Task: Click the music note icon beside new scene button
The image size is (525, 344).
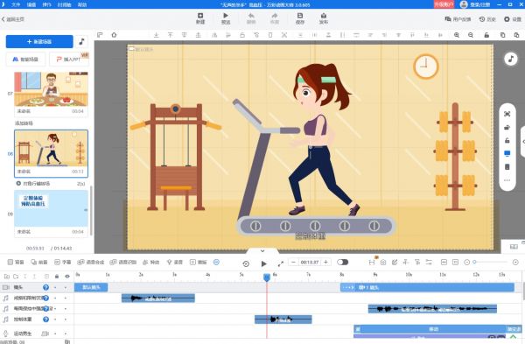Action: 81,41
